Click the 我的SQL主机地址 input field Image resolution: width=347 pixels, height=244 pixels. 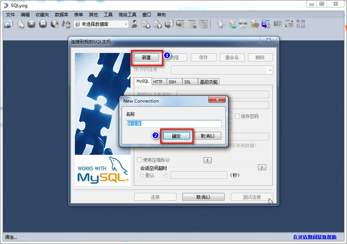(x=222, y=94)
